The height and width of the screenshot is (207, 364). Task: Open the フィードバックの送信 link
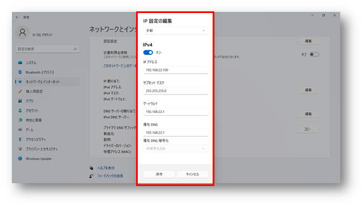(x=110, y=176)
